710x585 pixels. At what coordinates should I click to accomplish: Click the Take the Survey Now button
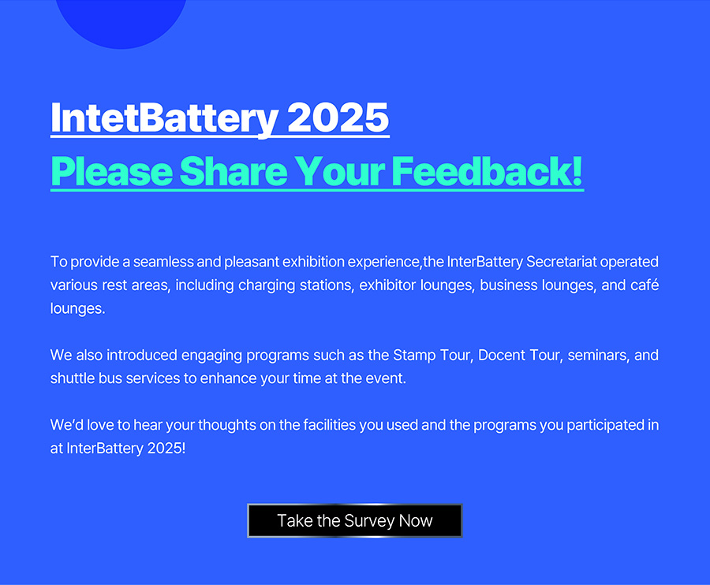[x=354, y=520]
